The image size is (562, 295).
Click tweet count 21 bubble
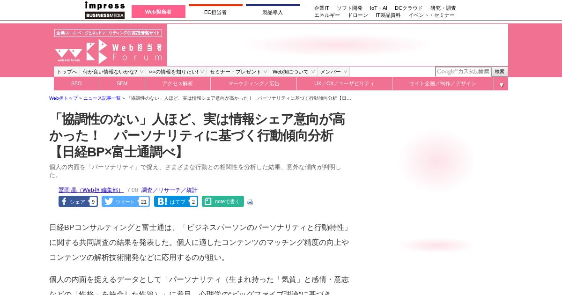point(144,202)
